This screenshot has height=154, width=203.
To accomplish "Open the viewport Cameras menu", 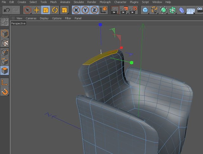I will [31, 18].
